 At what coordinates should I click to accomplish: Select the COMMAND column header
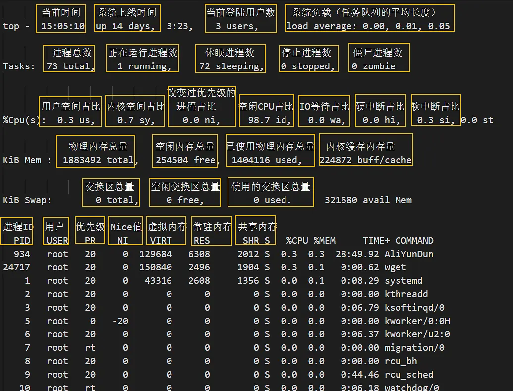point(414,240)
